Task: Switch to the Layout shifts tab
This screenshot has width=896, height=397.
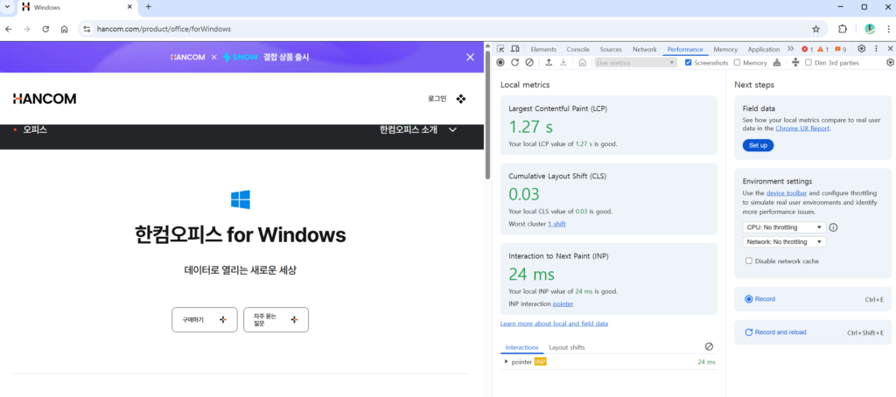Action: 567,347
